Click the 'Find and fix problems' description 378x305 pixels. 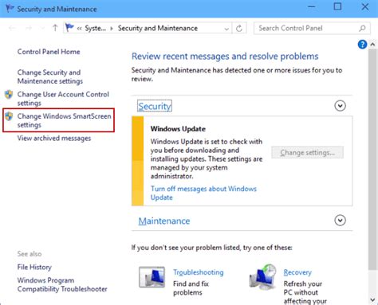coord(191,288)
